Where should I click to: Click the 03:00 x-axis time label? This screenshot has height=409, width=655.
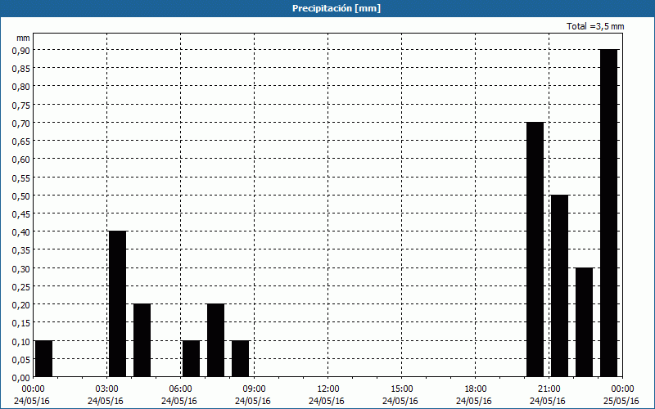pos(107,389)
